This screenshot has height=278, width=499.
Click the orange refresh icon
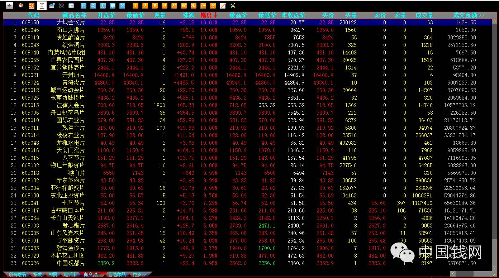(x=31, y=5)
